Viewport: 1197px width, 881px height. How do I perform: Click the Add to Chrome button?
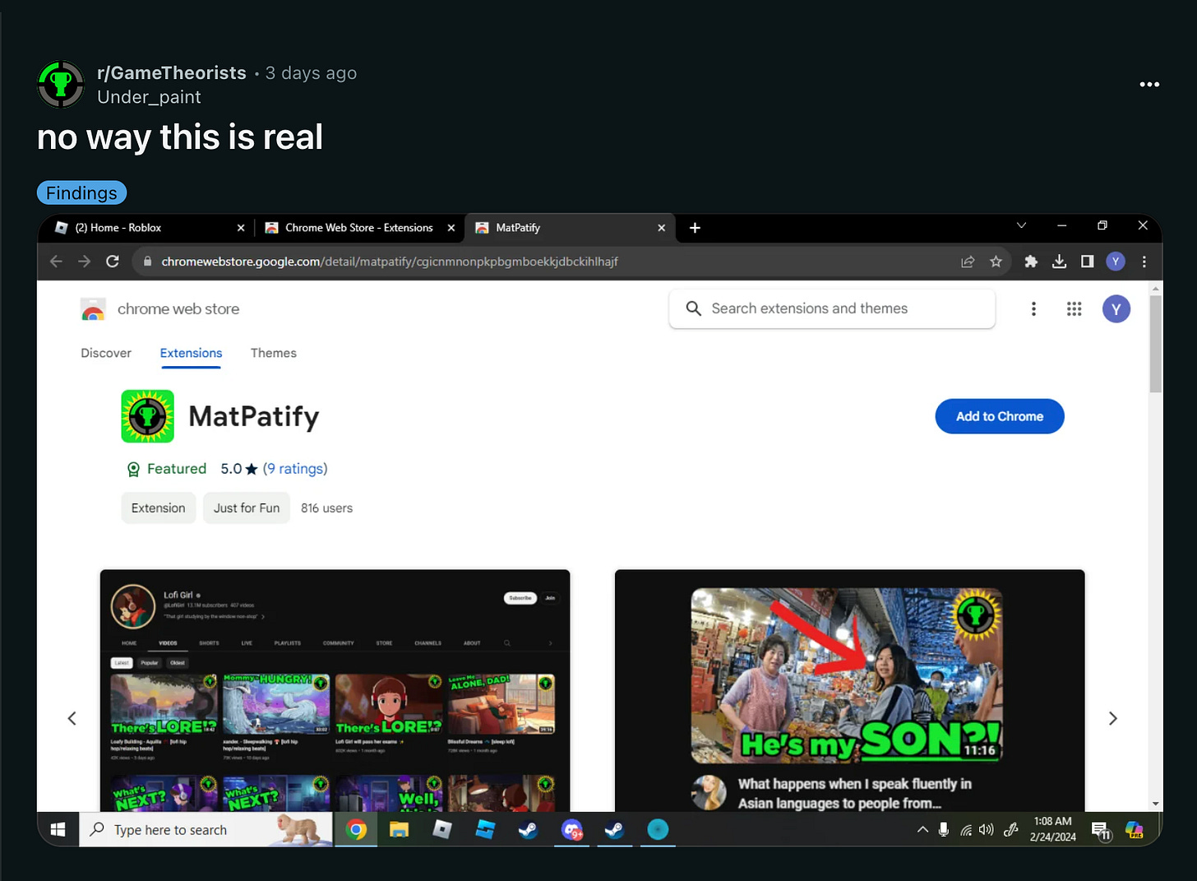(x=1000, y=416)
